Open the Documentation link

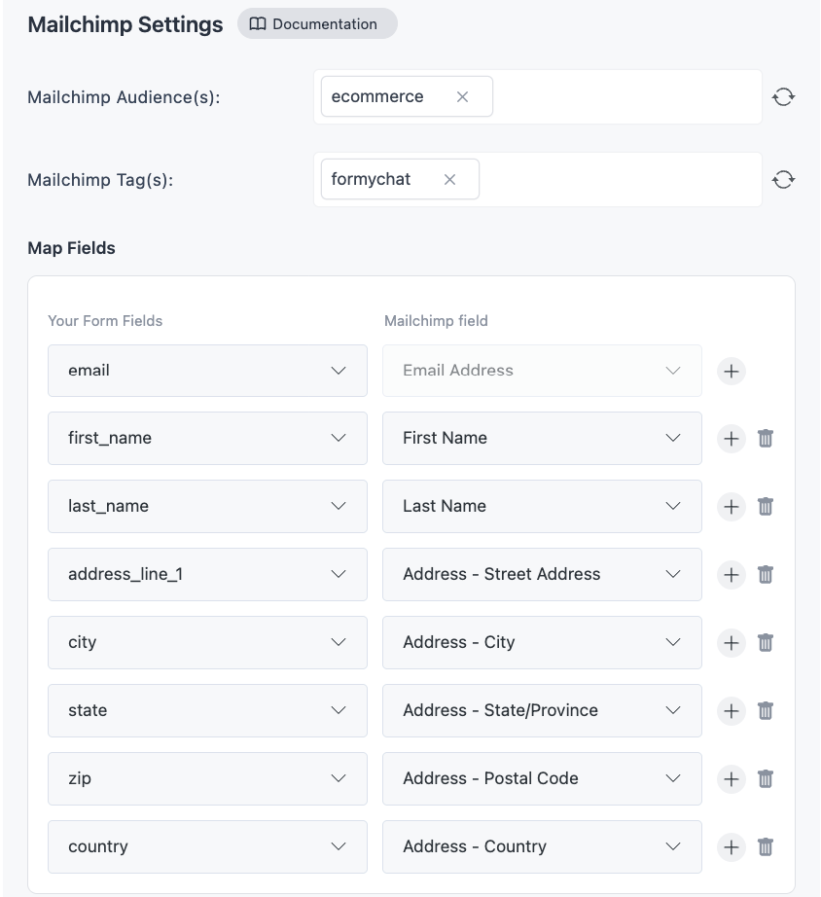click(x=317, y=24)
